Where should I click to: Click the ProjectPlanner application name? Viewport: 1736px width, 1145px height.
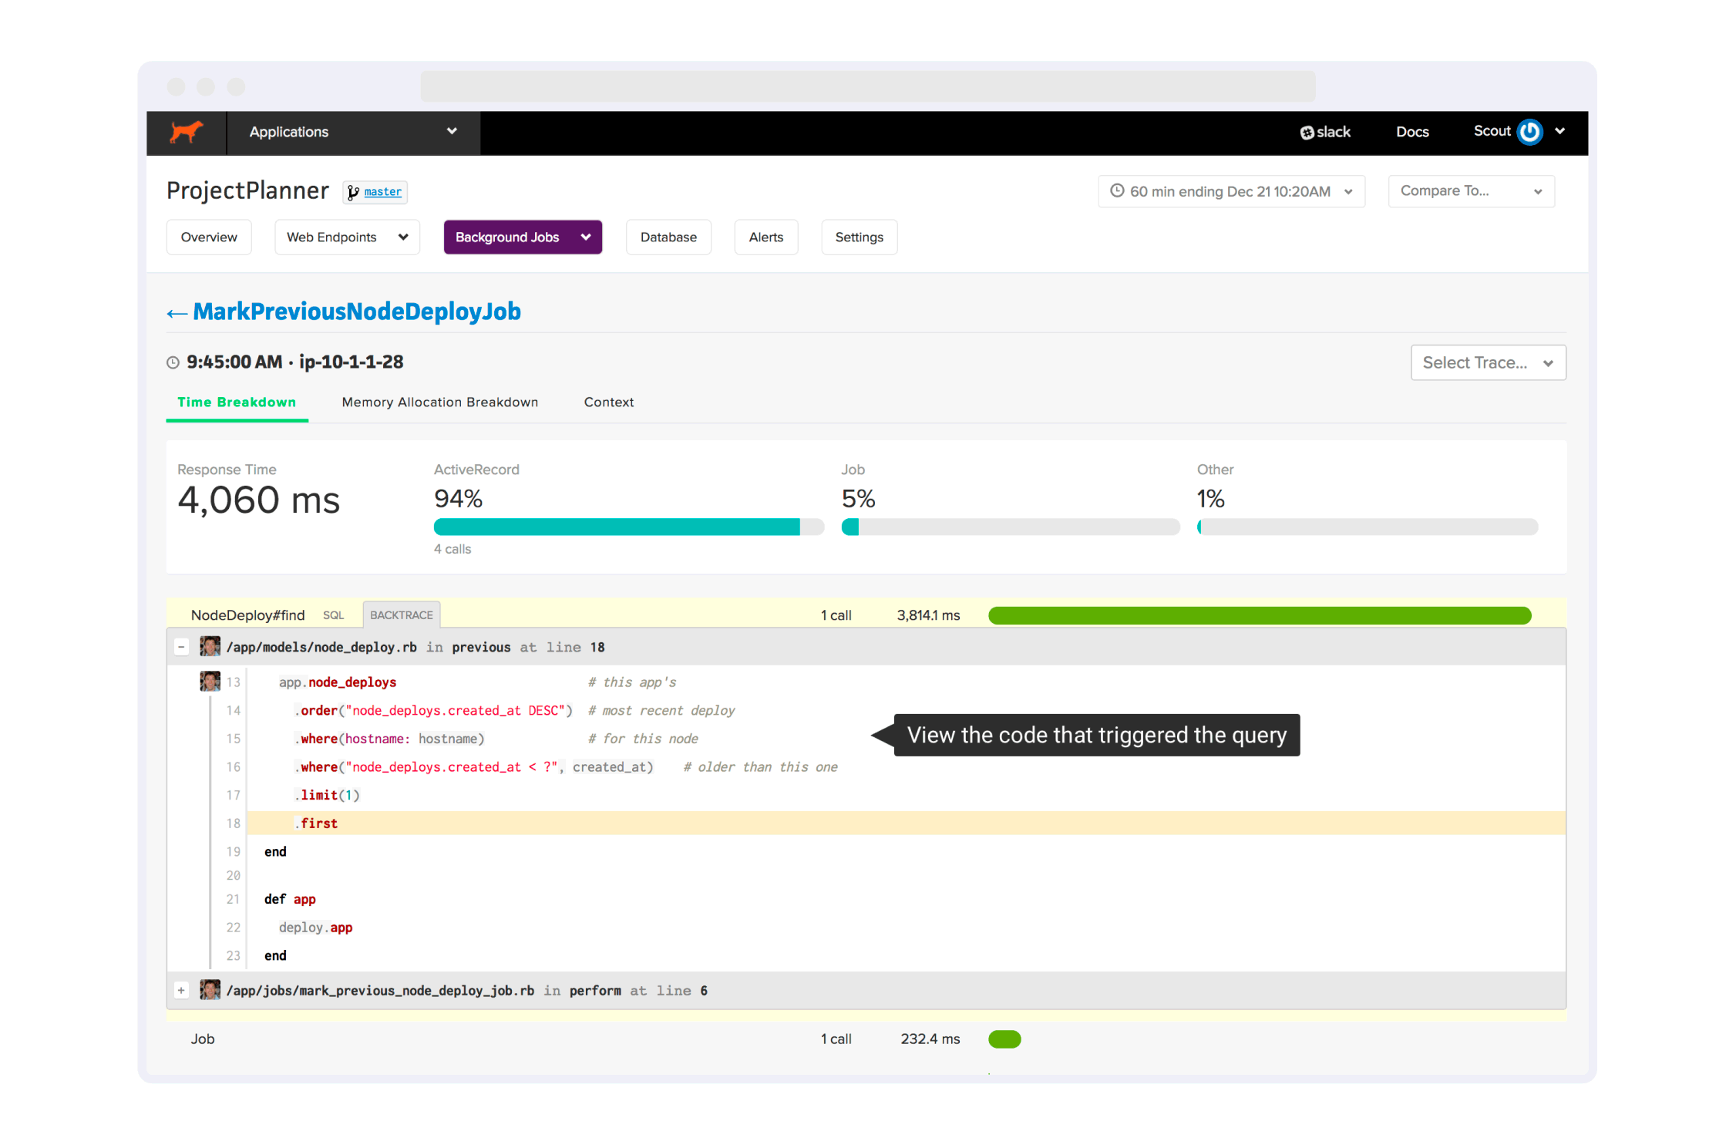point(247,190)
